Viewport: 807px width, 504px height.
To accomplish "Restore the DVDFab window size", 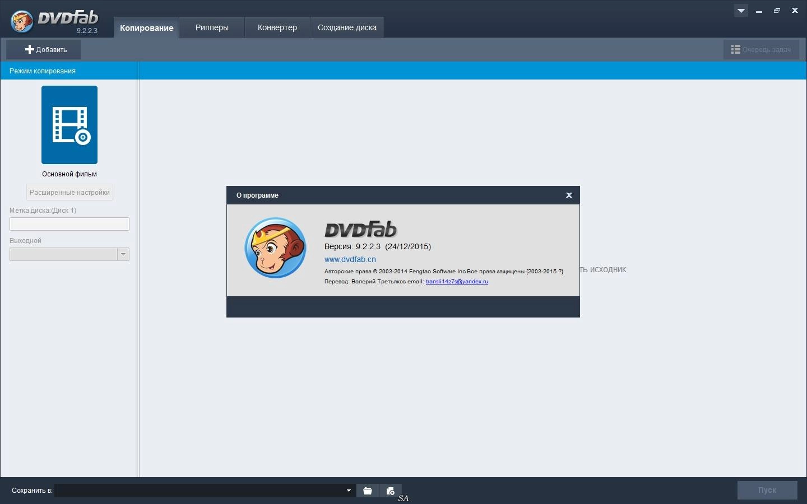I will coord(777,11).
